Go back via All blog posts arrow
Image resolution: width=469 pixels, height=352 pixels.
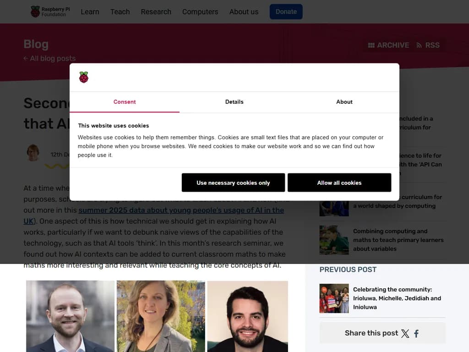[x=49, y=58]
